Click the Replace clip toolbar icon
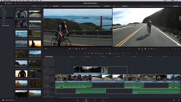 tap(102, 54)
